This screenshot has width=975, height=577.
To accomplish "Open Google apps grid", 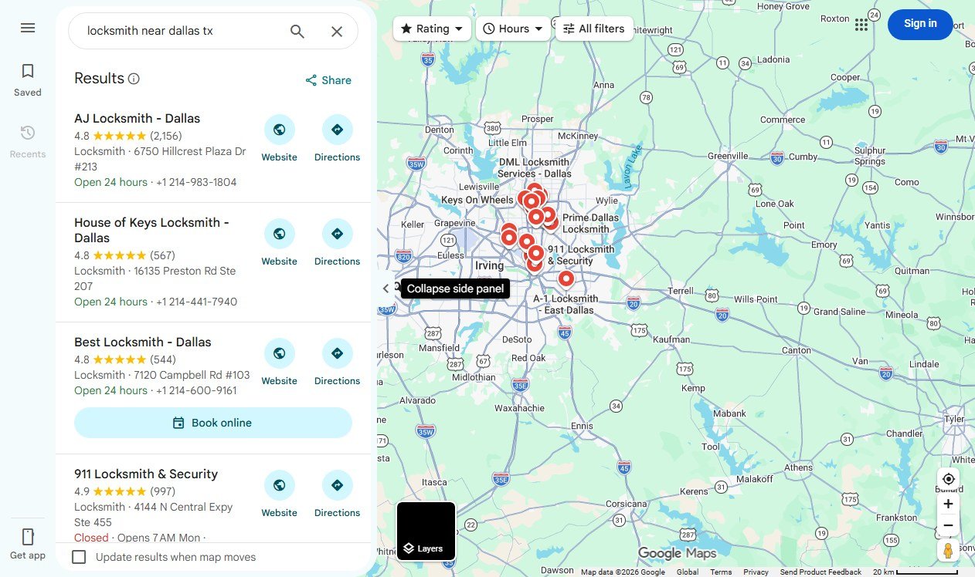I will (861, 25).
